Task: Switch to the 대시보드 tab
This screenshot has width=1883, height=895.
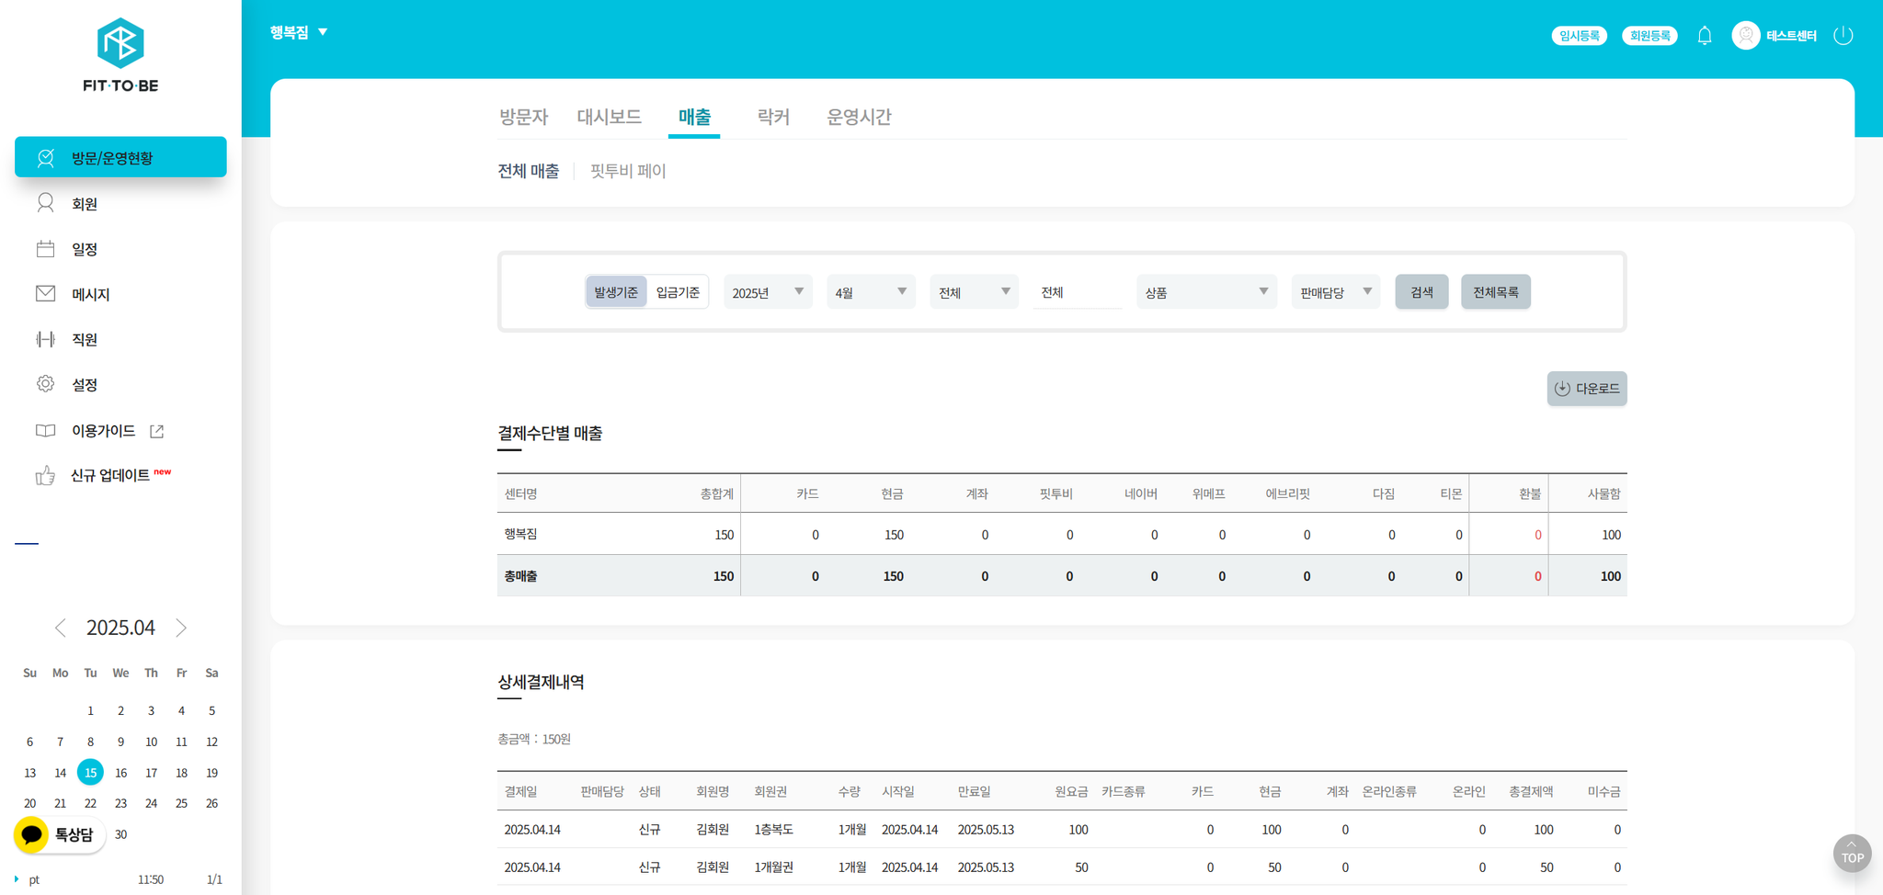Action: click(609, 117)
